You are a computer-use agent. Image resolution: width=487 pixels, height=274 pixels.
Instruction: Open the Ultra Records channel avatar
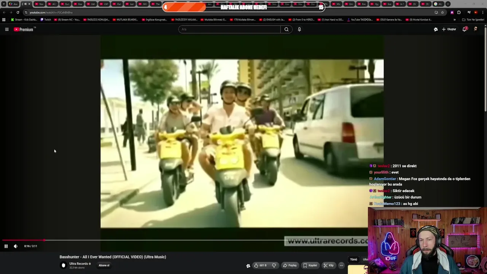coord(64,265)
